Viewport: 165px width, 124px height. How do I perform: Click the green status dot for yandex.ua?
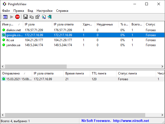[x=4, y=45]
